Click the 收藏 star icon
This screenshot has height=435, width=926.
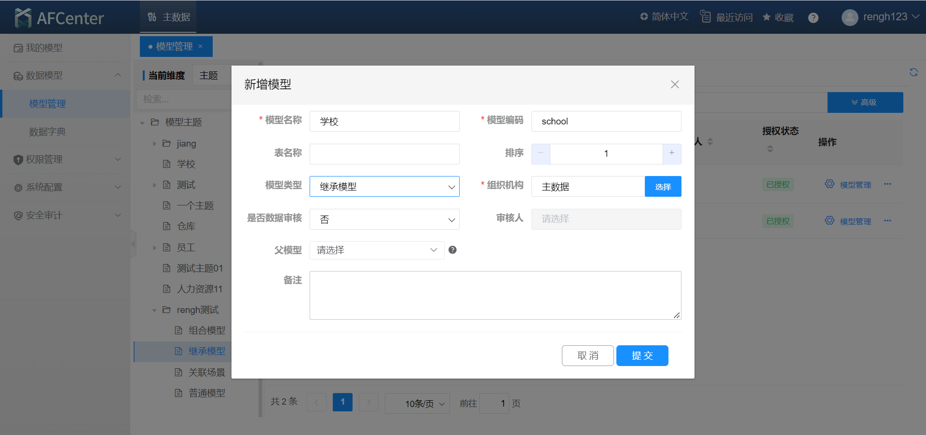point(767,17)
